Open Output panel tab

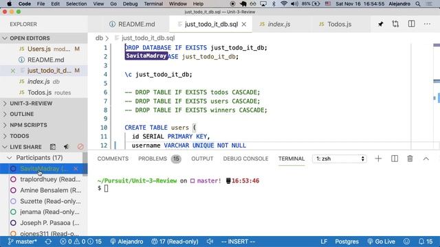click(202, 158)
